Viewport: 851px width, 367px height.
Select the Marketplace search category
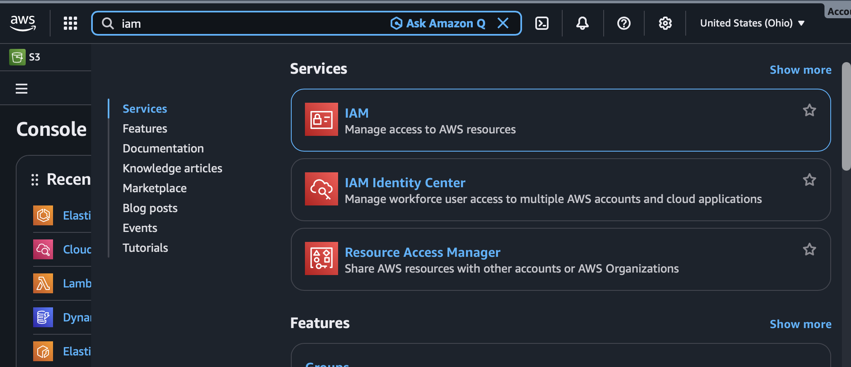tap(155, 188)
